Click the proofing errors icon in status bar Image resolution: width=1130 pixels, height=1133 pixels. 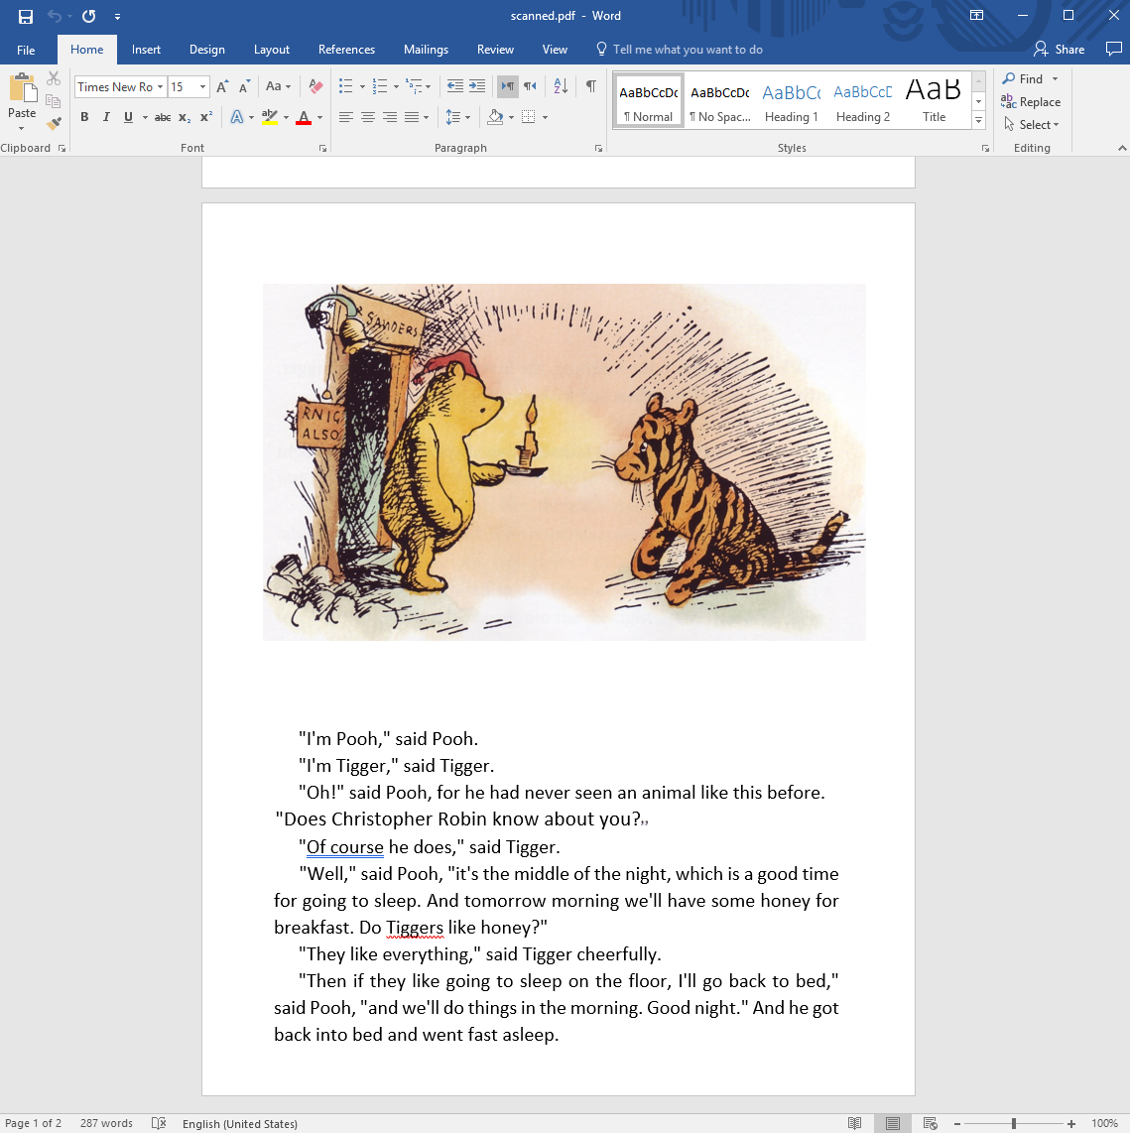pos(158,1124)
